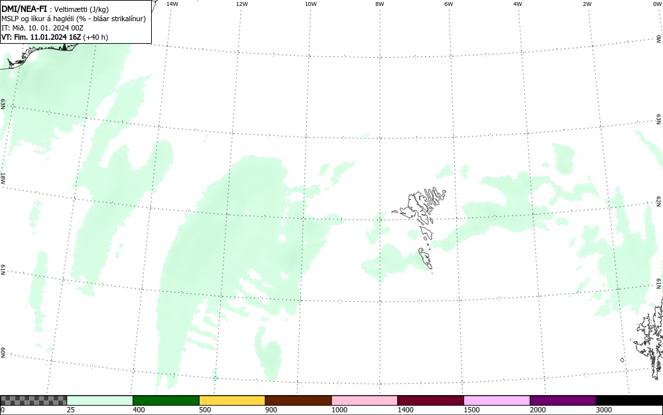The width and height of the screenshot is (663, 415).
Task: Select the lavender 1500–2000 legend swatch
Action: 497,400
